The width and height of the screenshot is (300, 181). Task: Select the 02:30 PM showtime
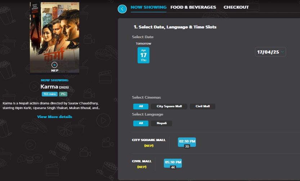point(187,142)
